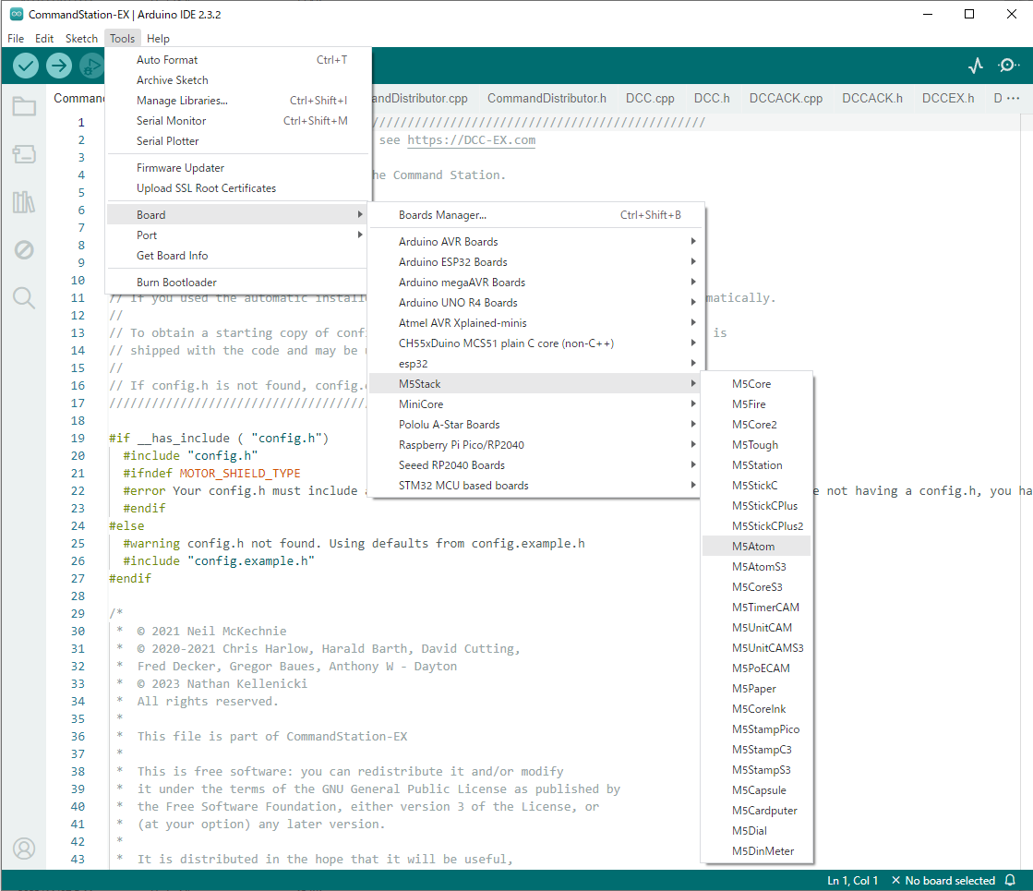
Task: Choose Boards Manager... menu entry
Action: (x=442, y=215)
